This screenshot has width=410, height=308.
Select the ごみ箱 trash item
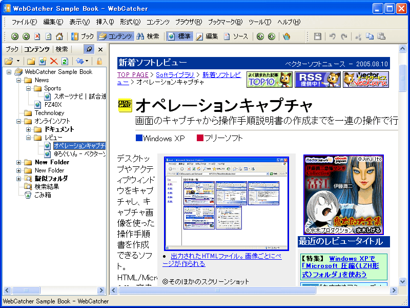43,195
